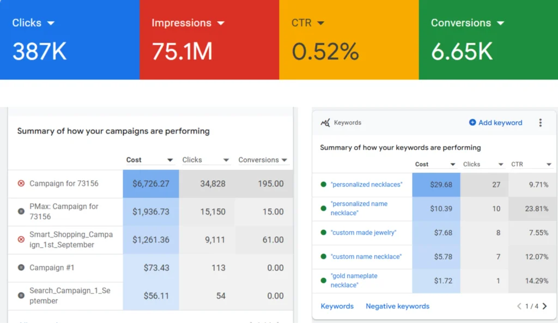Image resolution: width=558 pixels, height=323 pixels.
Task: Go to previous keywords page arrow
Action: pos(519,306)
